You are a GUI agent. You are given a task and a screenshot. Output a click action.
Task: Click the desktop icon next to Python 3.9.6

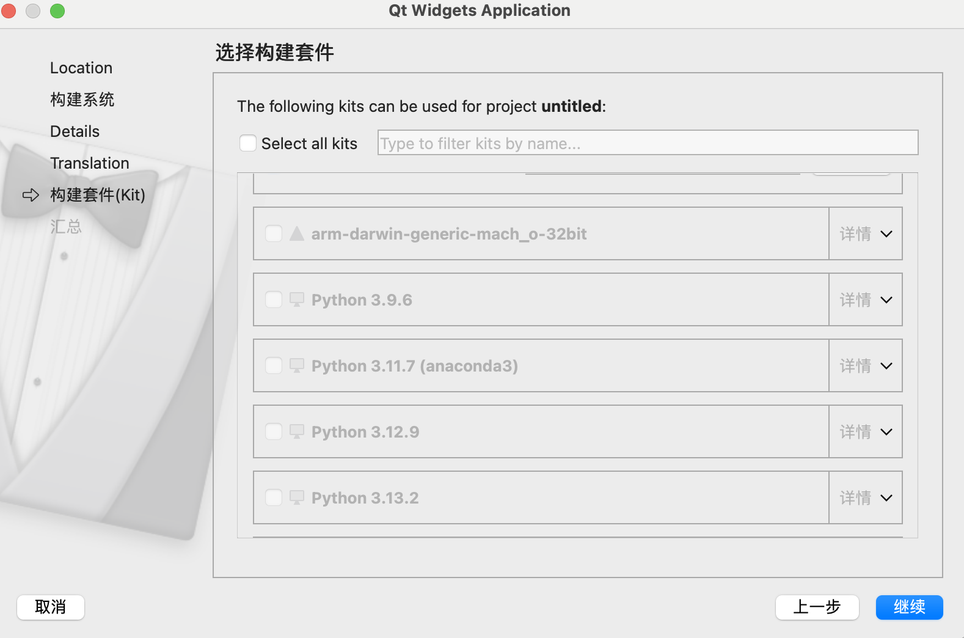pos(297,299)
